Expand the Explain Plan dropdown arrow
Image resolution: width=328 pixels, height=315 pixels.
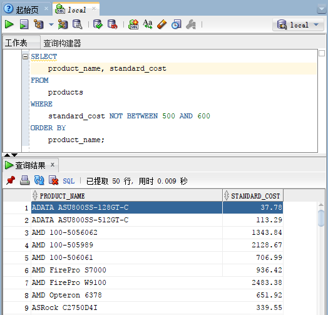(x=51, y=24)
